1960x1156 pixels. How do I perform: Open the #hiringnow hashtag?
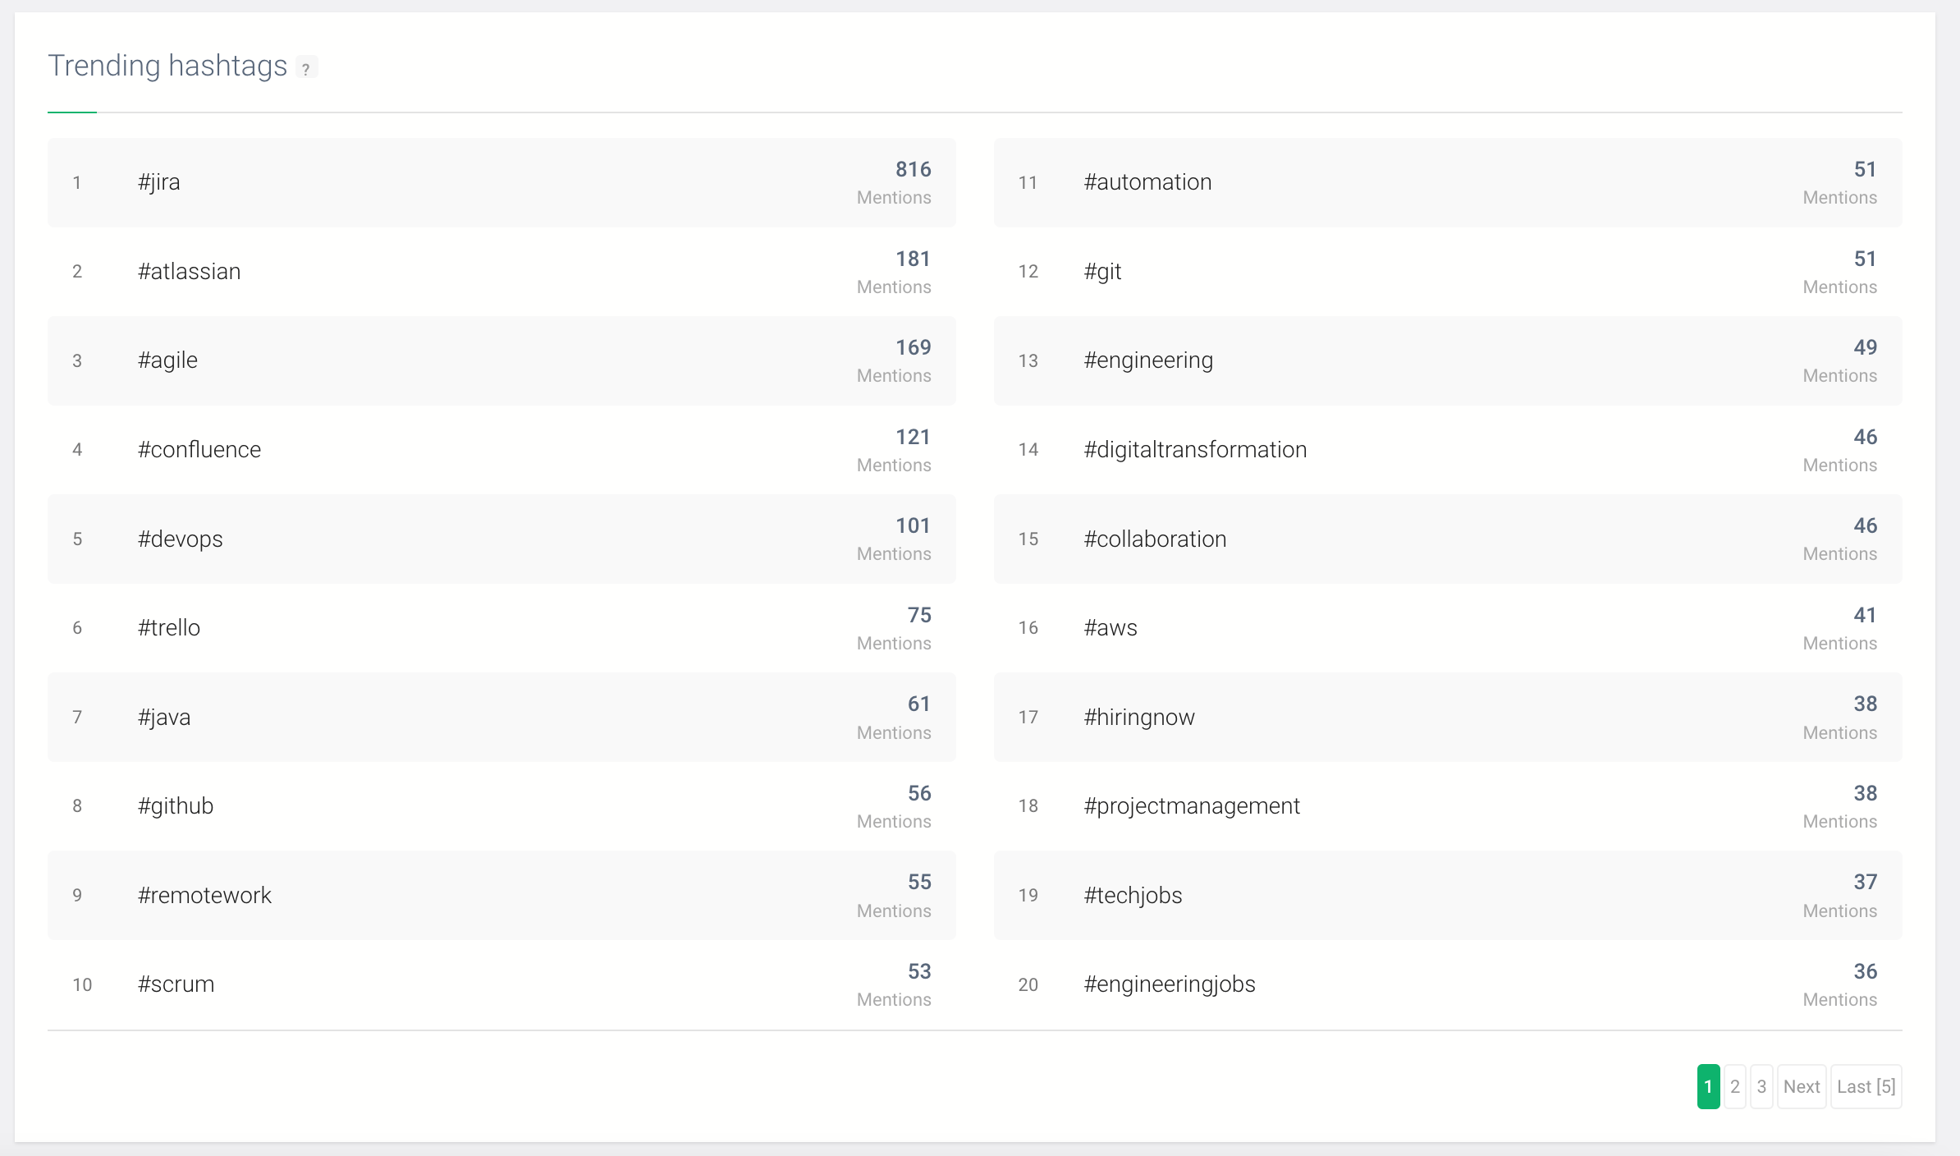[x=1139, y=718]
